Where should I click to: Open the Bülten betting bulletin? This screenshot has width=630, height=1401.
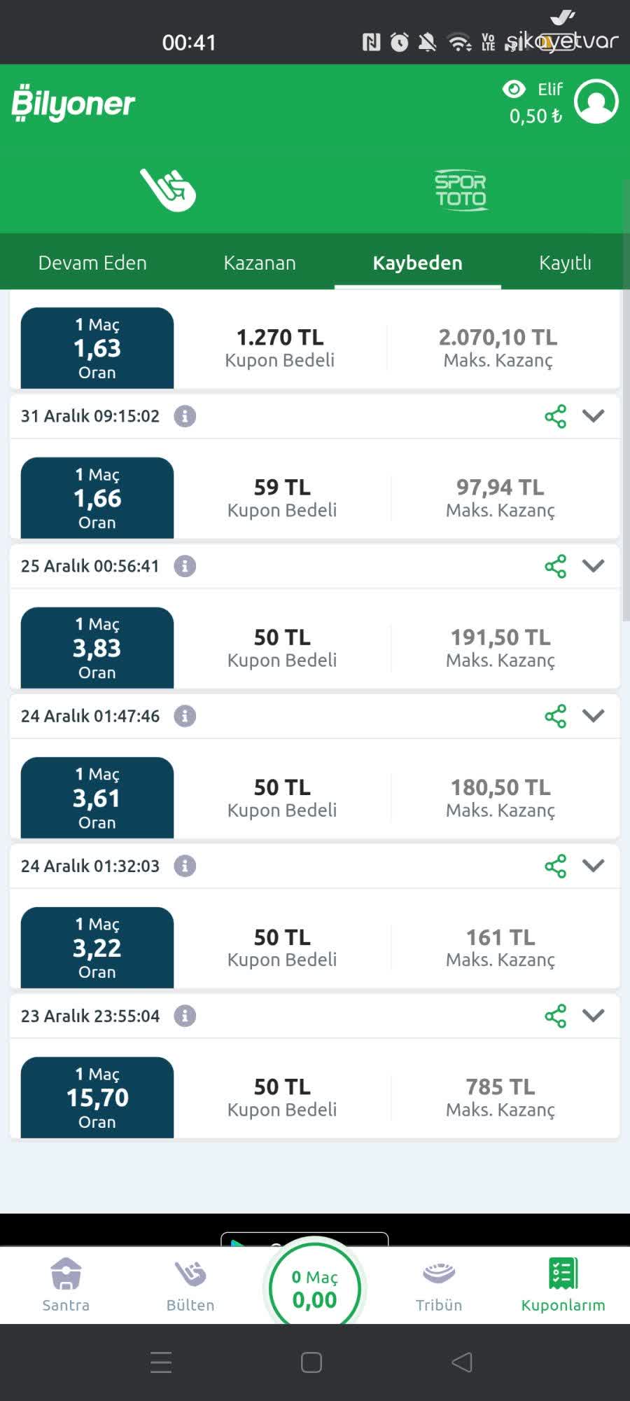(x=190, y=1285)
